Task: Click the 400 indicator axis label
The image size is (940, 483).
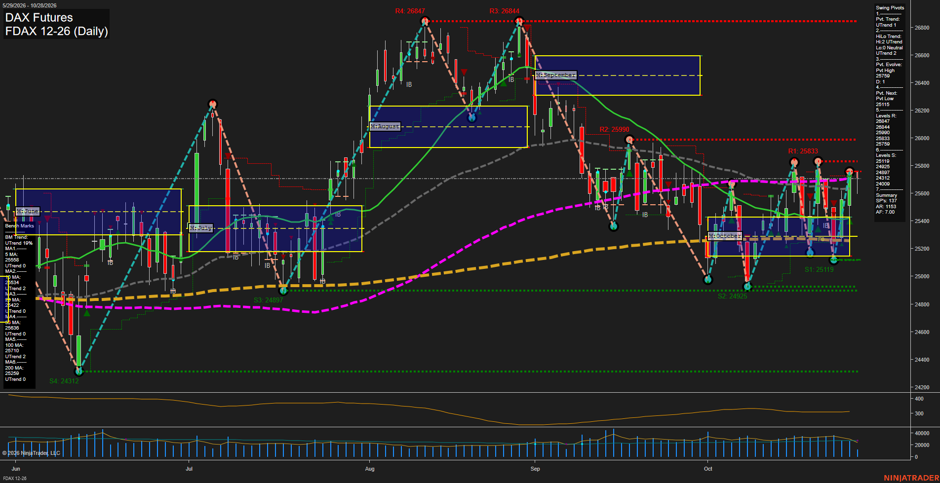Action: [919, 399]
